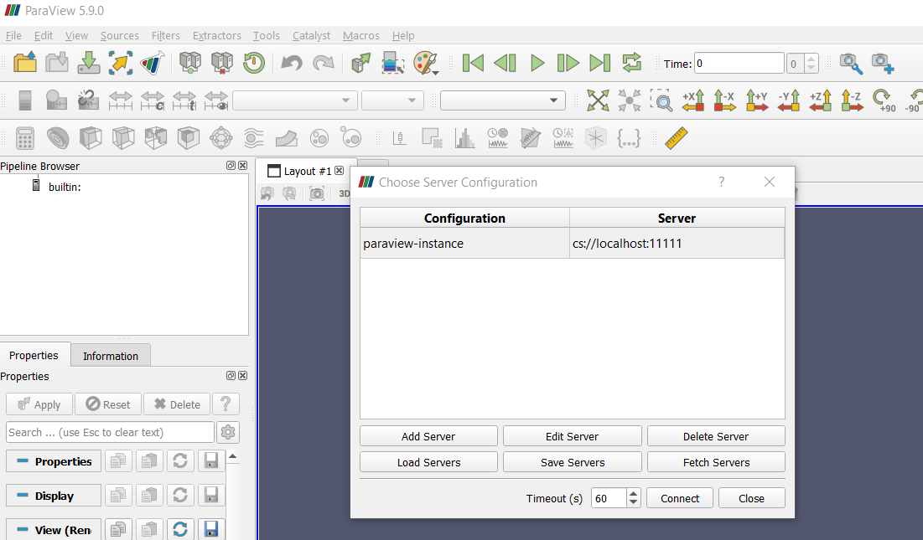923x540 pixels.
Task: Set view direction to -X
Action: click(x=724, y=100)
